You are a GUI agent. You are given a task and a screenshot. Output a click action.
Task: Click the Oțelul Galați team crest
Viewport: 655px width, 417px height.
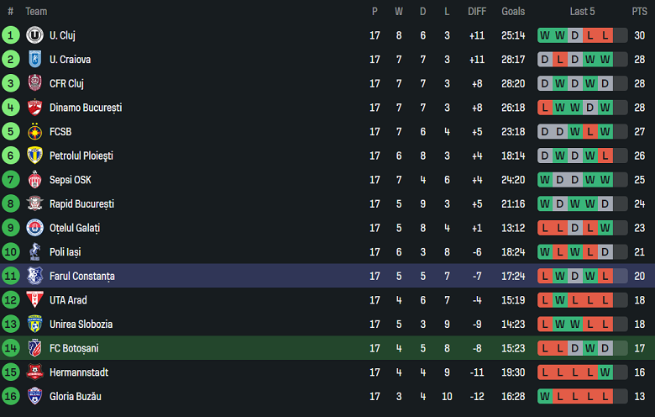(x=34, y=228)
